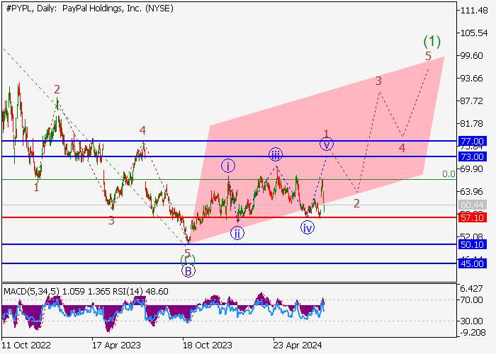Click the blue 45.00 horizontal level line
The height and width of the screenshot is (354, 496).
pyautogui.click(x=230, y=263)
